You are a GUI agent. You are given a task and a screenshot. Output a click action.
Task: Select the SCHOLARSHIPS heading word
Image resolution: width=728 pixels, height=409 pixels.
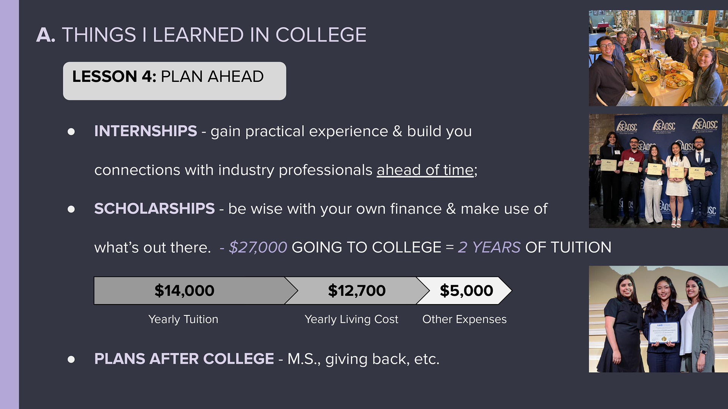point(154,209)
